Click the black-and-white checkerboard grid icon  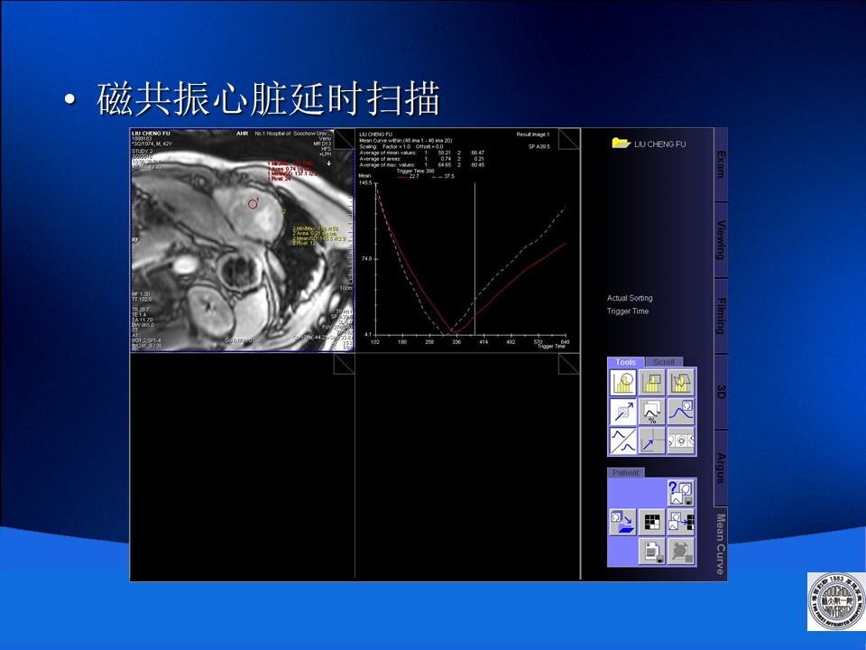(651, 523)
